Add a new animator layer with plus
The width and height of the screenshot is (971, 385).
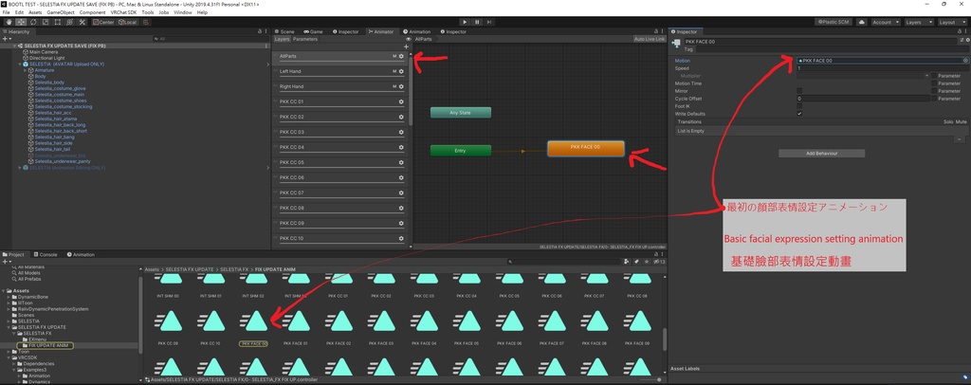pyautogui.click(x=406, y=46)
